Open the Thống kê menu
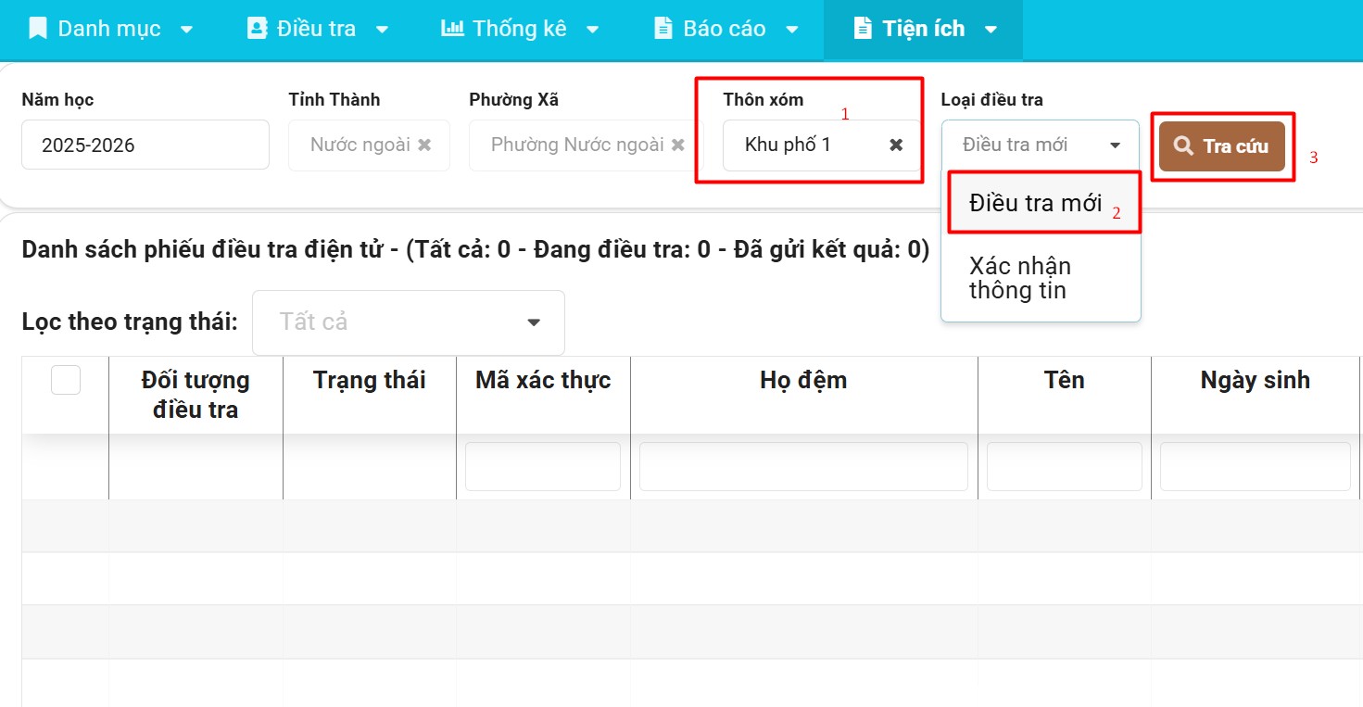The width and height of the screenshot is (1363, 707). tap(520, 29)
